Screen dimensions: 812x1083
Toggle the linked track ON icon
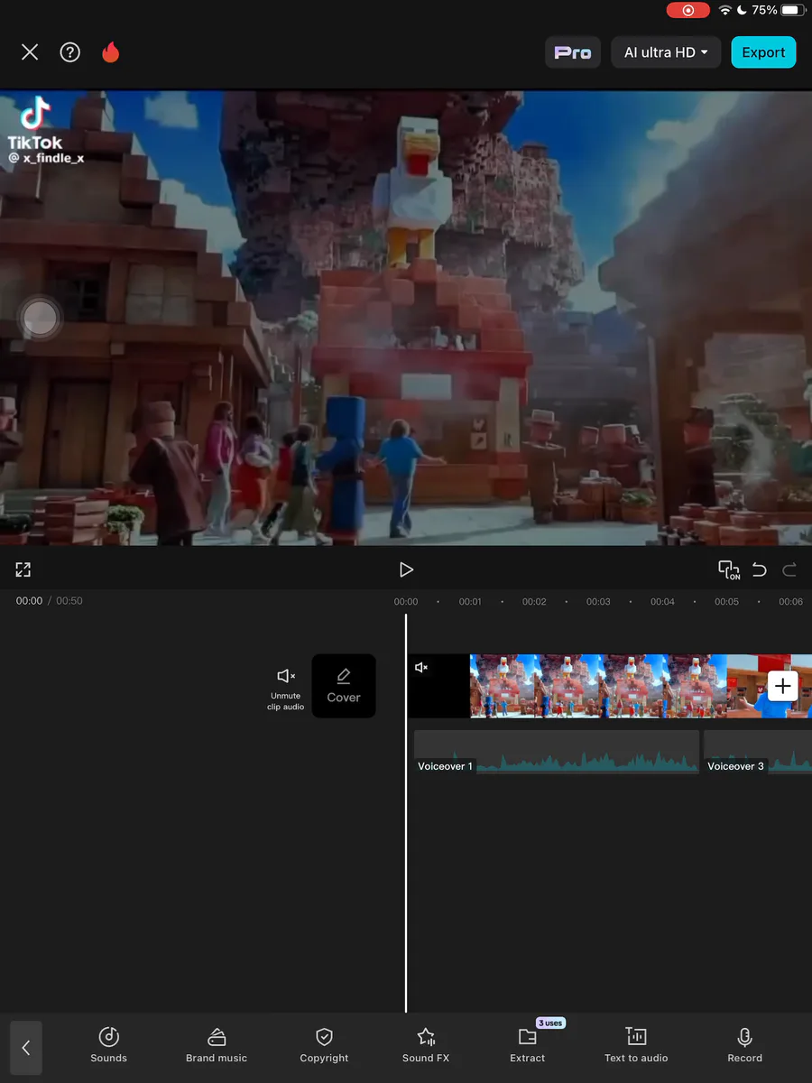(x=728, y=569)
